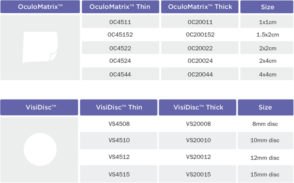This screenshot has width=294, height=183.
Task: Select product code OC200152
Action: 200,34
